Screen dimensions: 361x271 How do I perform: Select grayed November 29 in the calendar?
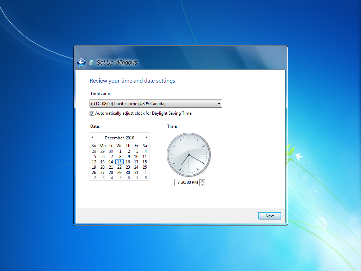click(x=103, y=151)
